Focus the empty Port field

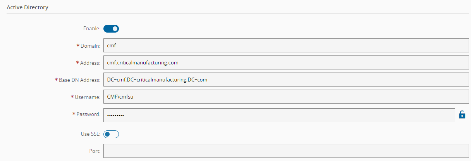pyautogui.click(x=286, y=151)
